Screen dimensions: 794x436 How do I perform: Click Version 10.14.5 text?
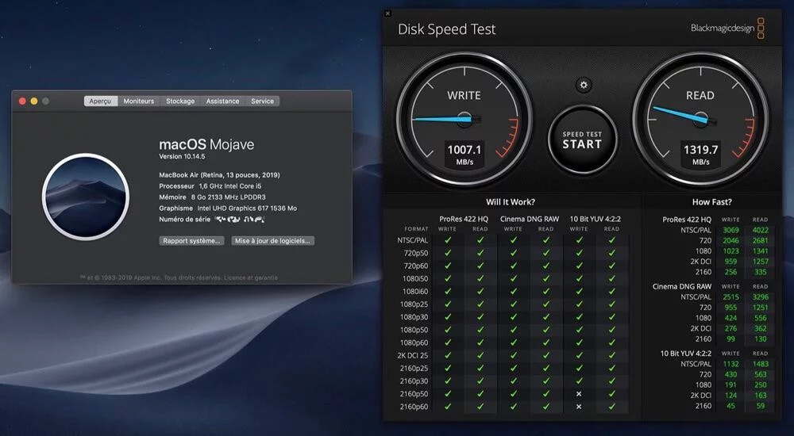click(182, 156)
